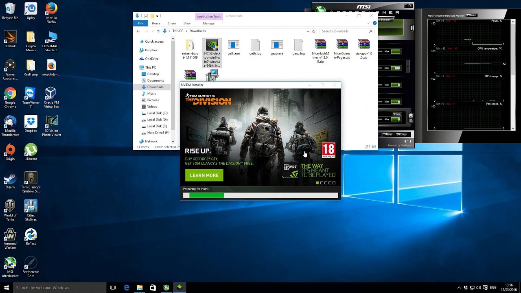Open the File tab in Explorer
The width and height of the screenshot is (521, 293).
pos(140,23)
